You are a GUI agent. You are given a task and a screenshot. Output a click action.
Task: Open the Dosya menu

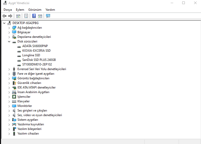click(8, 10)
